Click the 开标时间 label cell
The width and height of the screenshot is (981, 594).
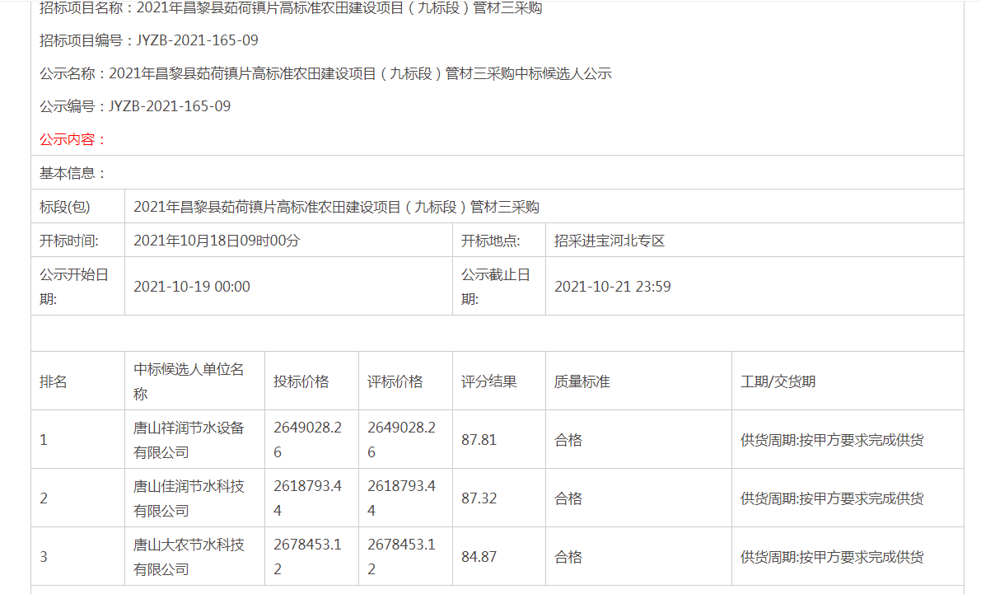(x=77, y=241)
